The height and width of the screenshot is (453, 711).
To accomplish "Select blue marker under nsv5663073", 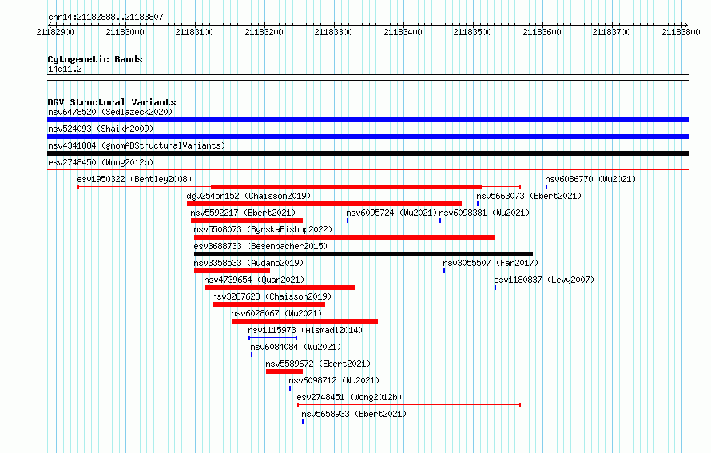I will click(478, 204).
